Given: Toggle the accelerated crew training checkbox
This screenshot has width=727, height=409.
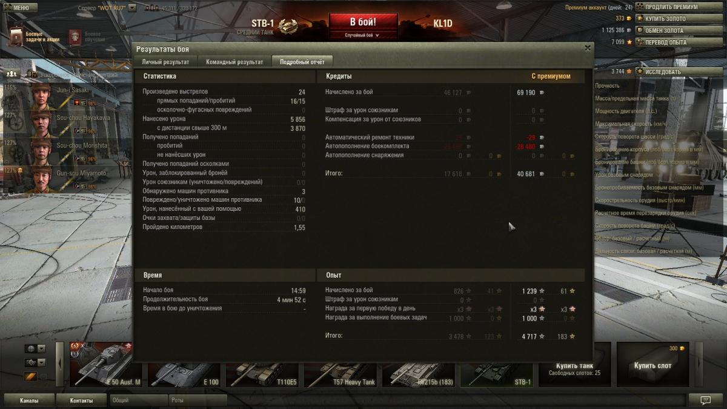Looking at the screenshot, I should tap(33, 75).
